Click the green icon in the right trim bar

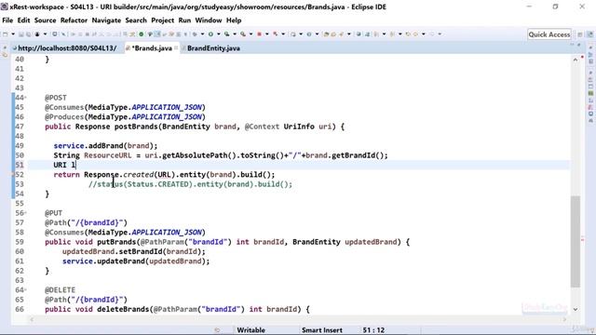(590, 93)
